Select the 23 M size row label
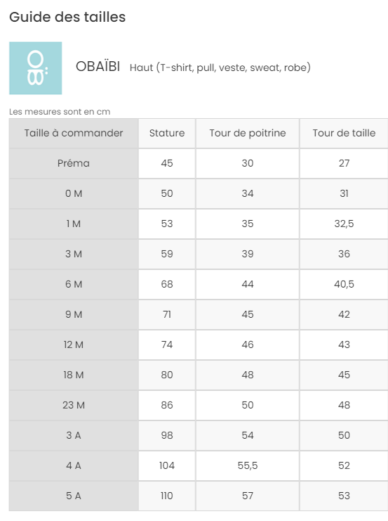 pos(74,406)
